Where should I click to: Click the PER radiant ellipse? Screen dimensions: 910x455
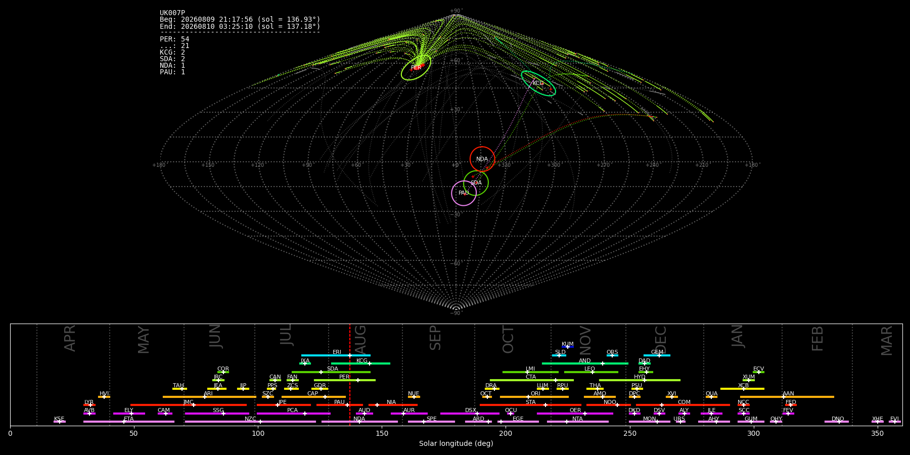416,67
